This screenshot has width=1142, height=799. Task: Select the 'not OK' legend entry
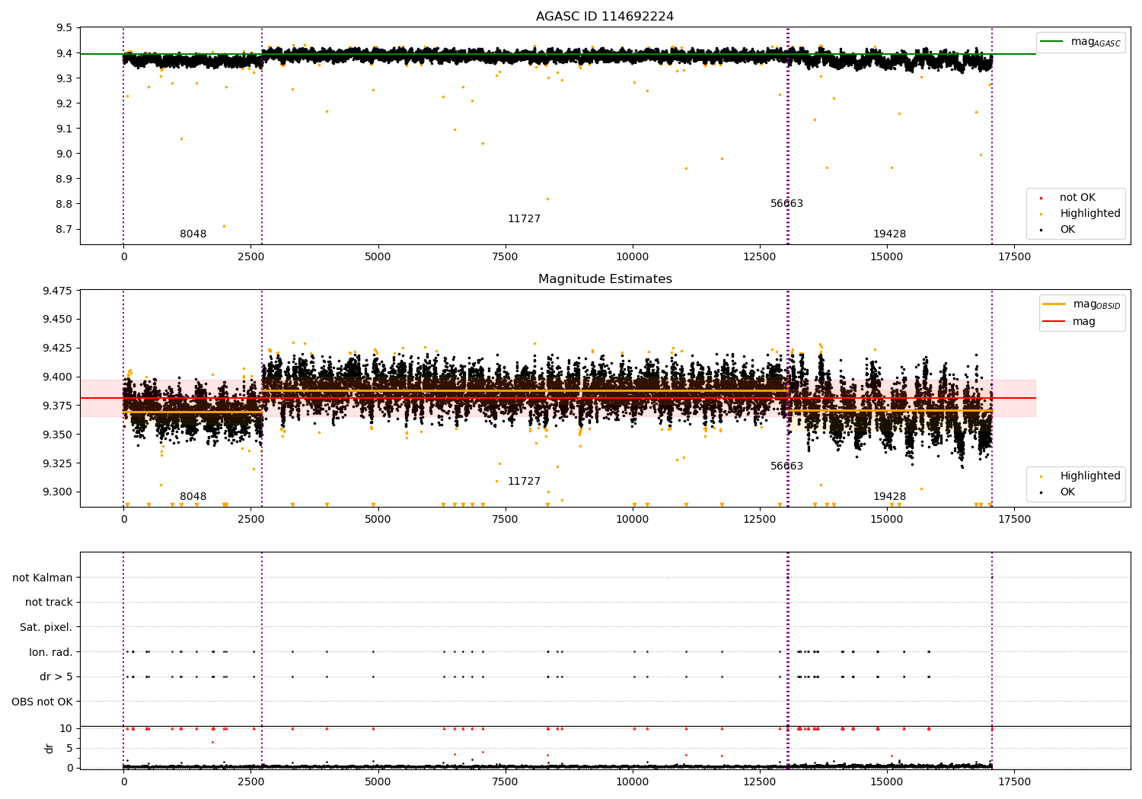pos(1077,198)
